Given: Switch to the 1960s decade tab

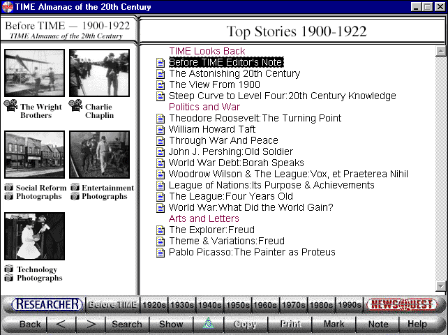Looking at the screenshot, I should click(265, 305).
